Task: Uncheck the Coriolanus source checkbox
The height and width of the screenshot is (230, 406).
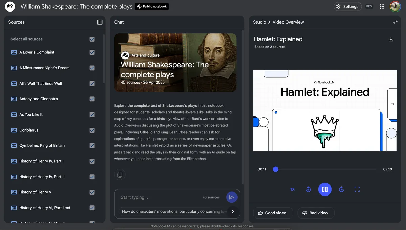Action: (92, 130)
